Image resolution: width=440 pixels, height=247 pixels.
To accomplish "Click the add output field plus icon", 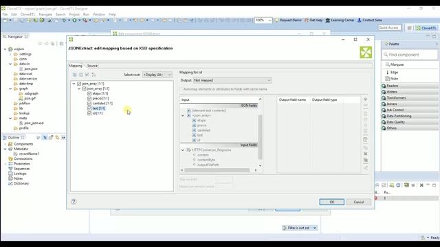I will [x=365, y=99].
